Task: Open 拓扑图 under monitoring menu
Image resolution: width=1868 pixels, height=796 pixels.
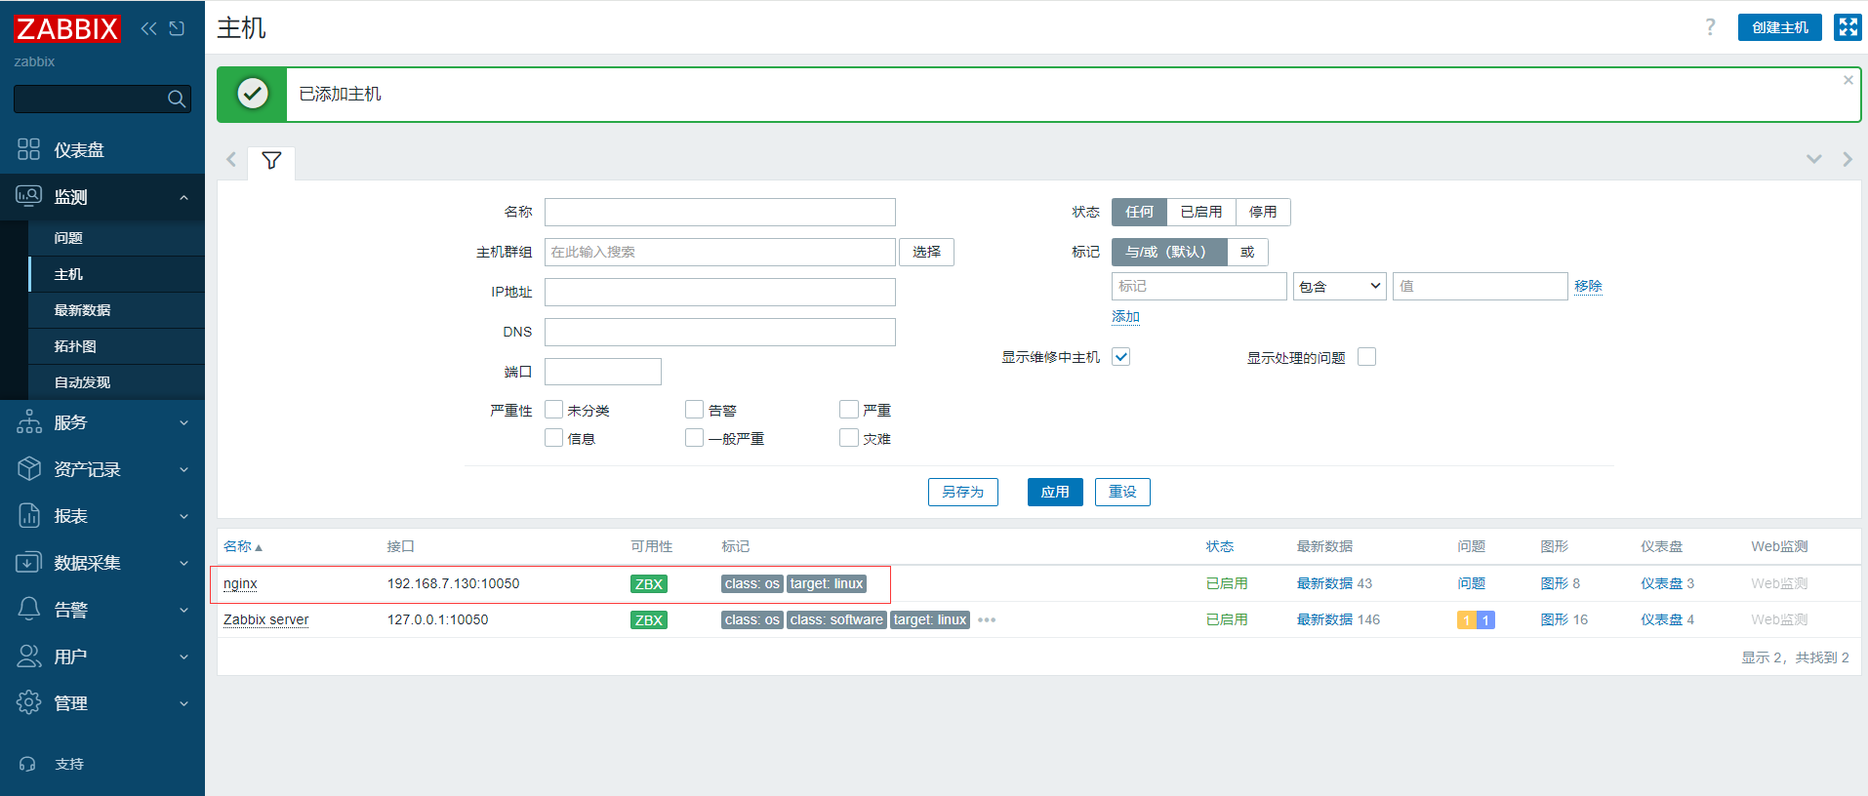Action: click(117, 346)
